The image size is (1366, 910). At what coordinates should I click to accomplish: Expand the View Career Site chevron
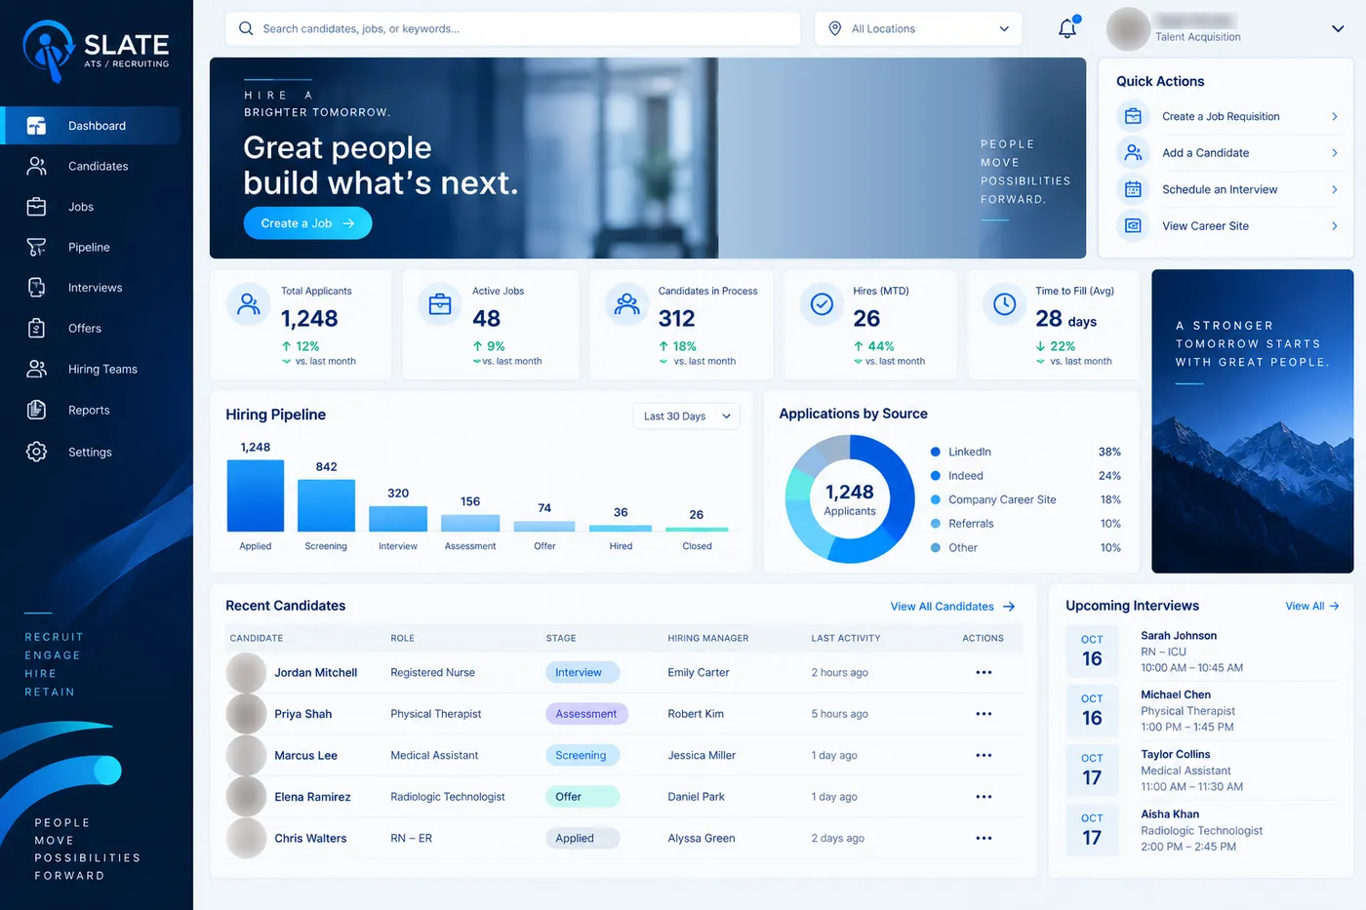1335,226
